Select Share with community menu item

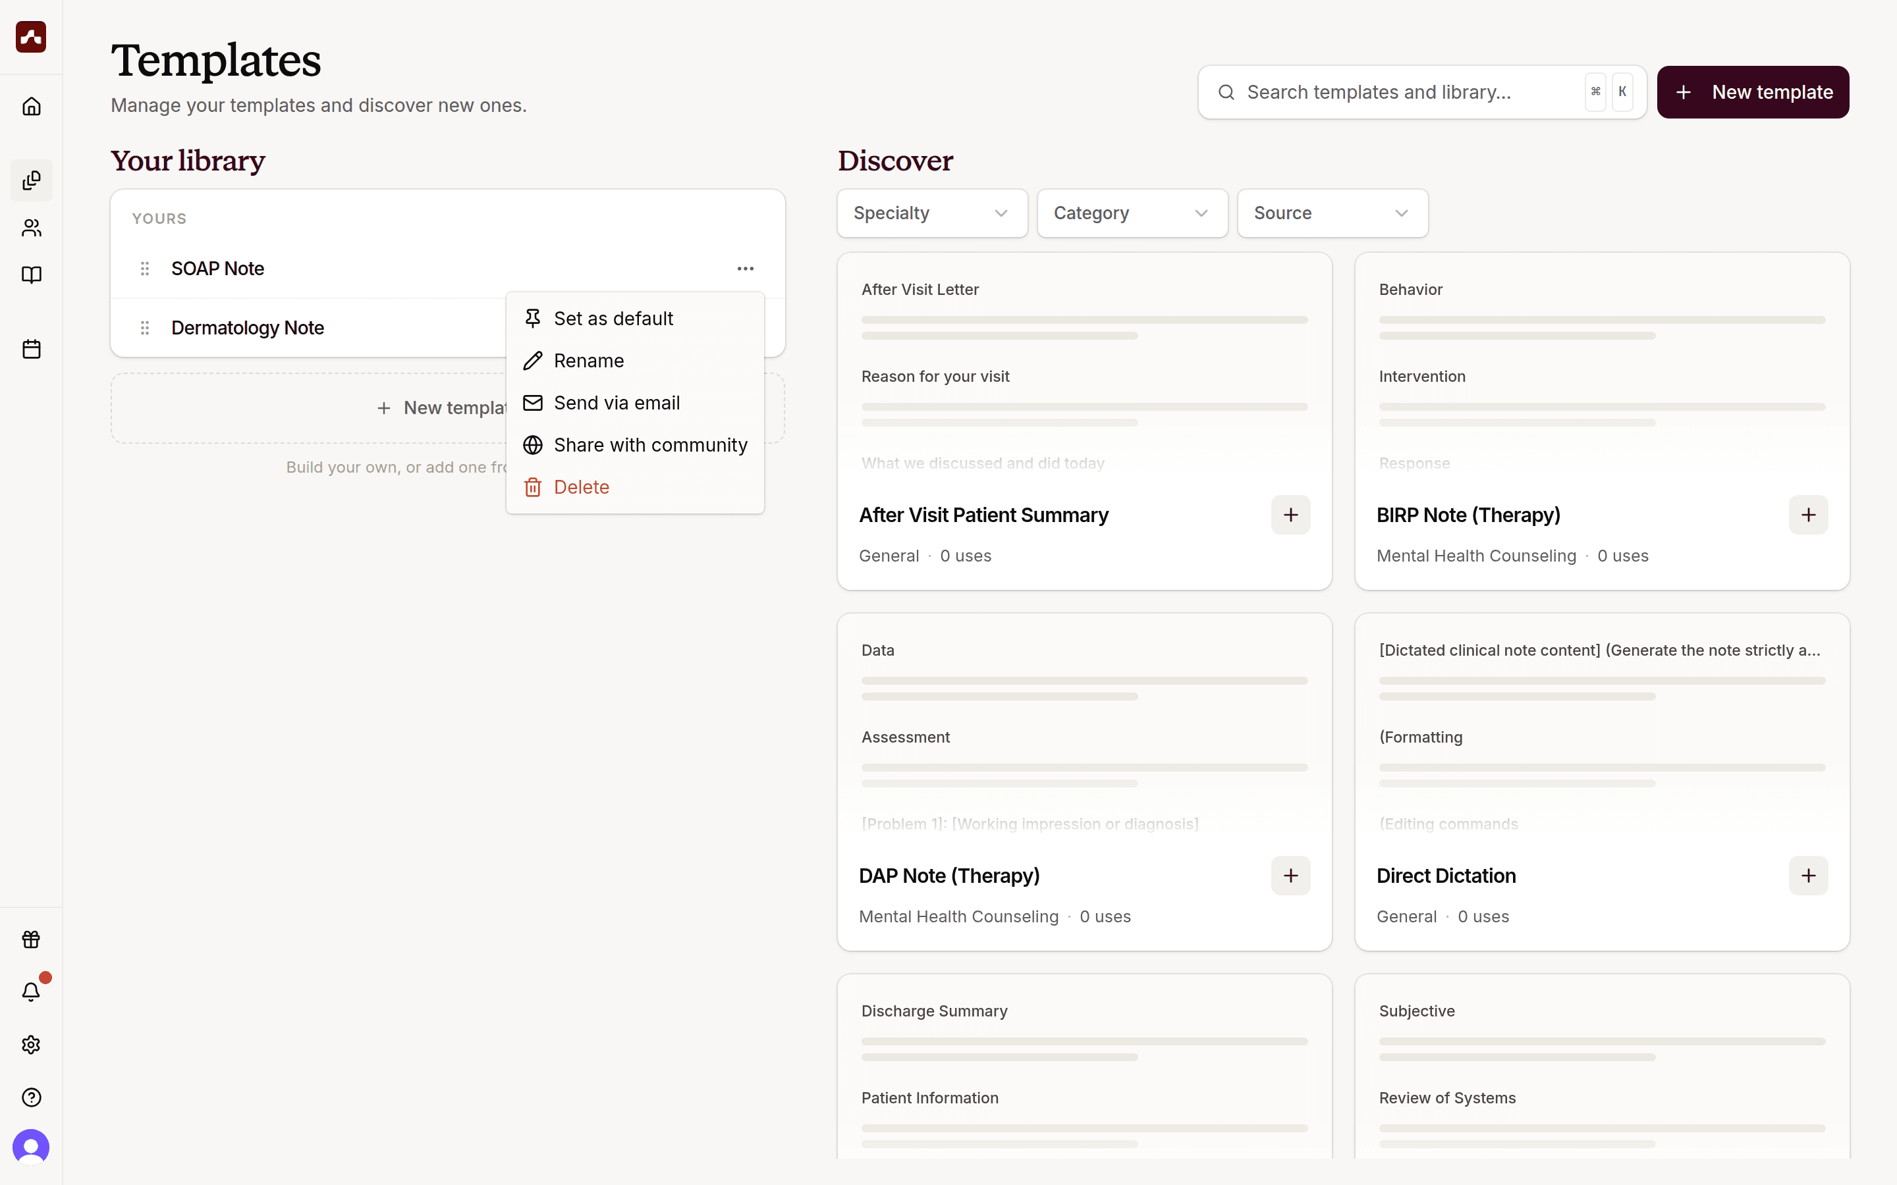[635, 445]
